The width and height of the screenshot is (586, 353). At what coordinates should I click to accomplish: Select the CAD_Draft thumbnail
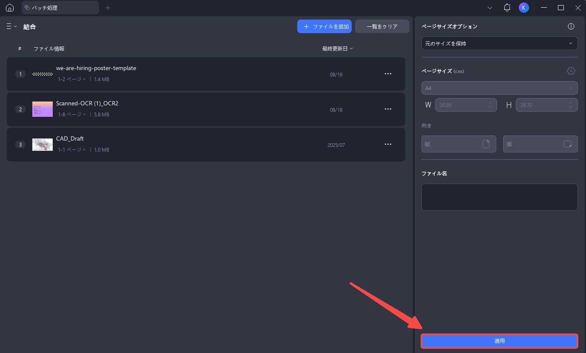(x=43, y=144)
